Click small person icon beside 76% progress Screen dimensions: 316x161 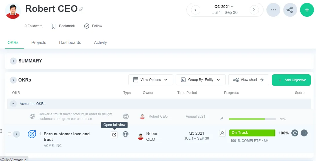coord(222,119)
